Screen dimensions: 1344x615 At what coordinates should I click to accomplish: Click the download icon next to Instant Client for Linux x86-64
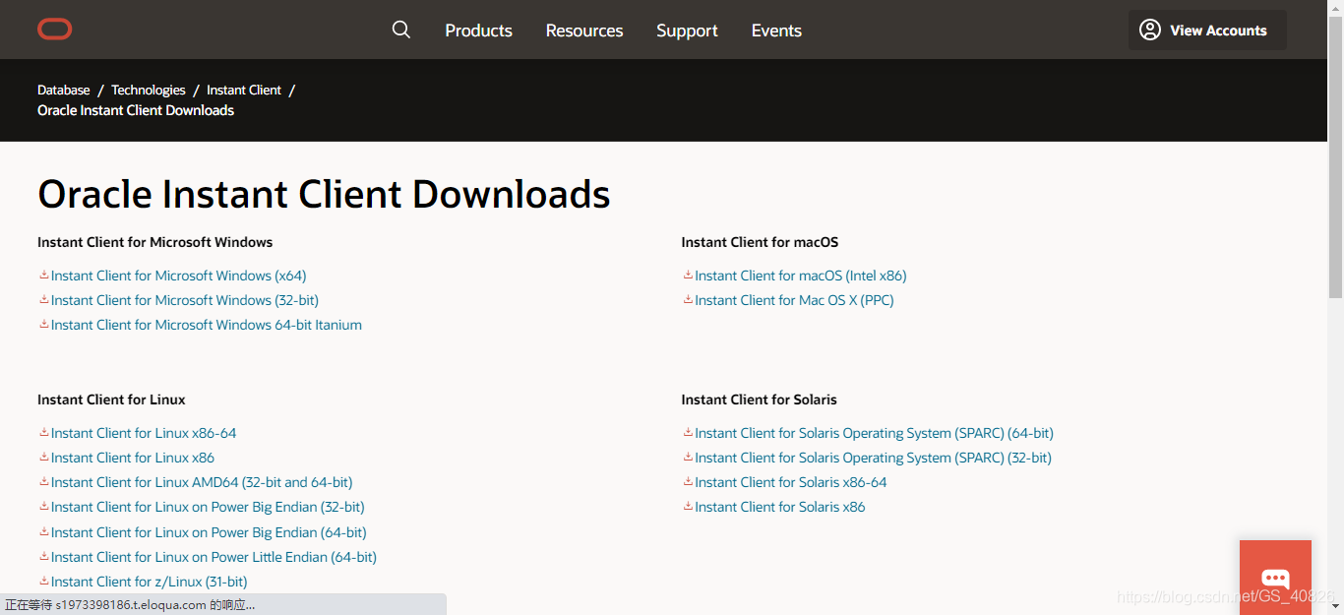coord(43,433)
